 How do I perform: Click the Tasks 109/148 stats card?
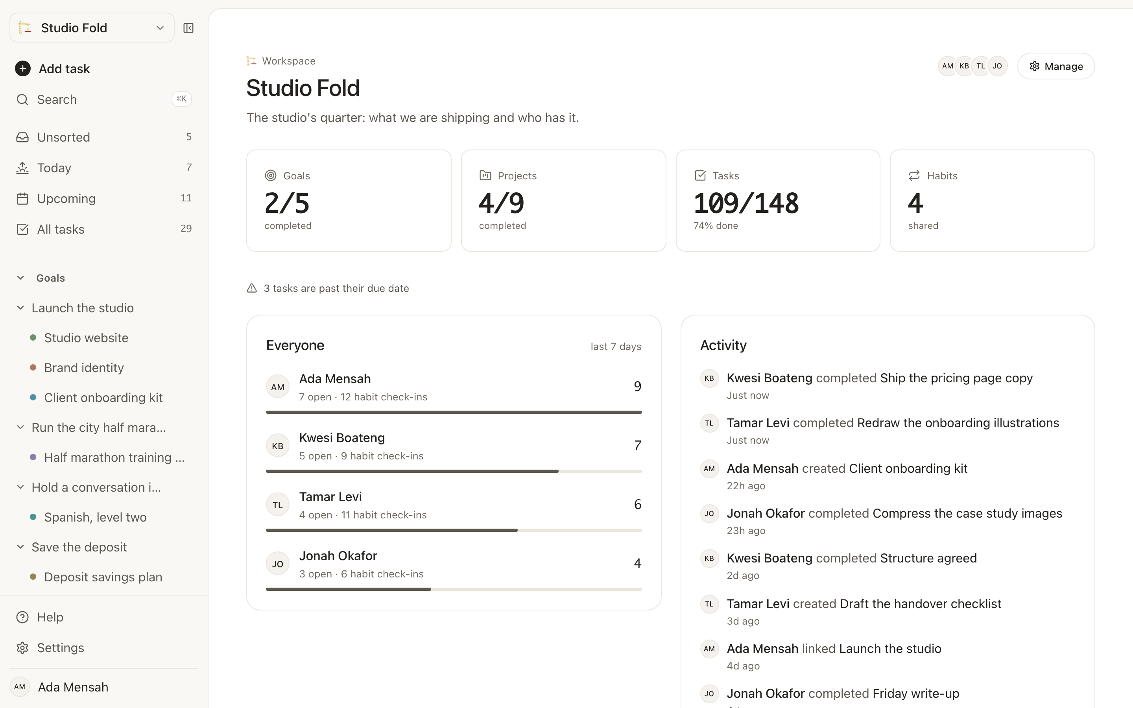[x=778, y=201]
